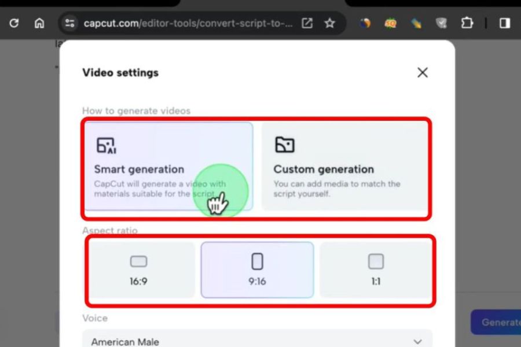
Task: Click the voice dropdown chevron arrow
Action: (418, 342)
